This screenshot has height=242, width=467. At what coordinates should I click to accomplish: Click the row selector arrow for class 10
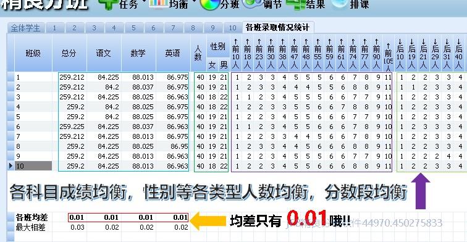click(x=11, y=166)
